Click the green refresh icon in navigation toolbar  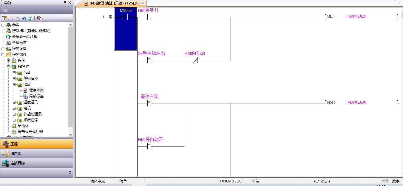tap(30, 18)
